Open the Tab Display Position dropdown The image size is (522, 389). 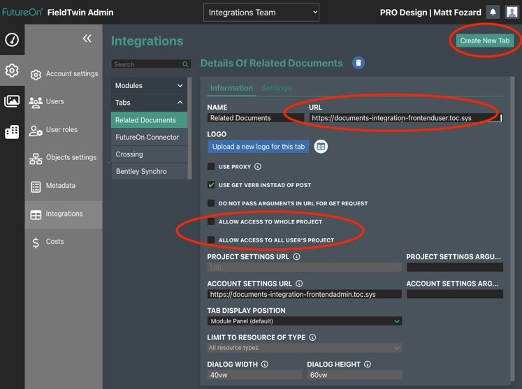click(x=304, y=321)
